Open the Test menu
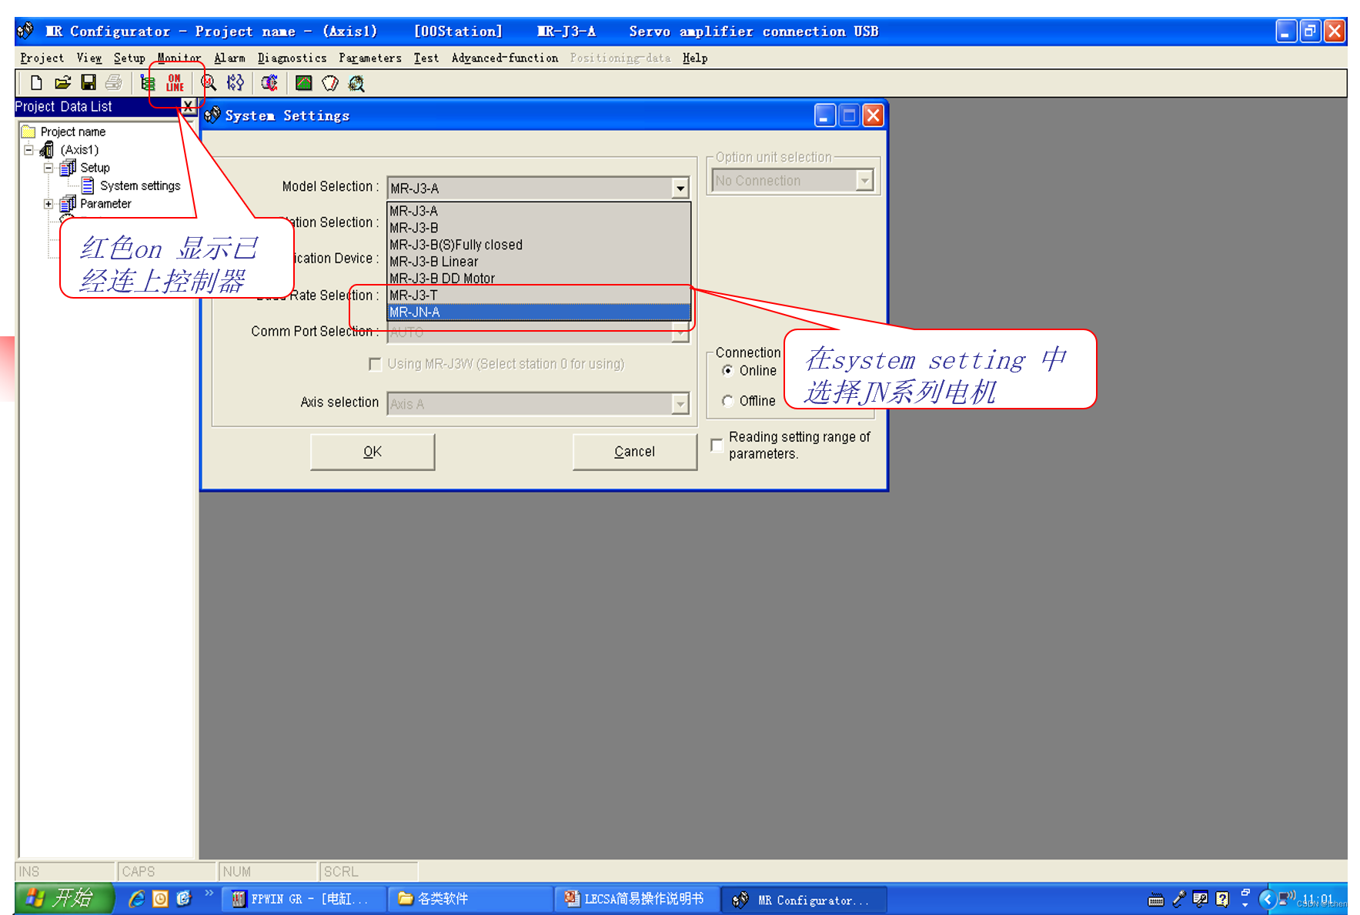The width and height of the screenshot is (1360, 915). [426, 58]
